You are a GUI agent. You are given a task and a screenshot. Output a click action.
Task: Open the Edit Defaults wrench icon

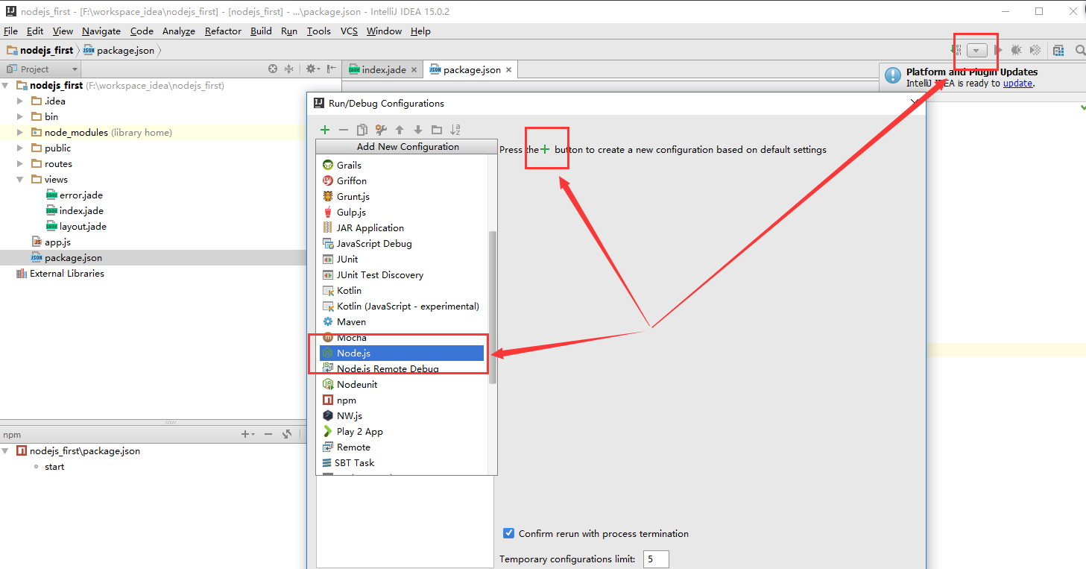pos(381,130)
